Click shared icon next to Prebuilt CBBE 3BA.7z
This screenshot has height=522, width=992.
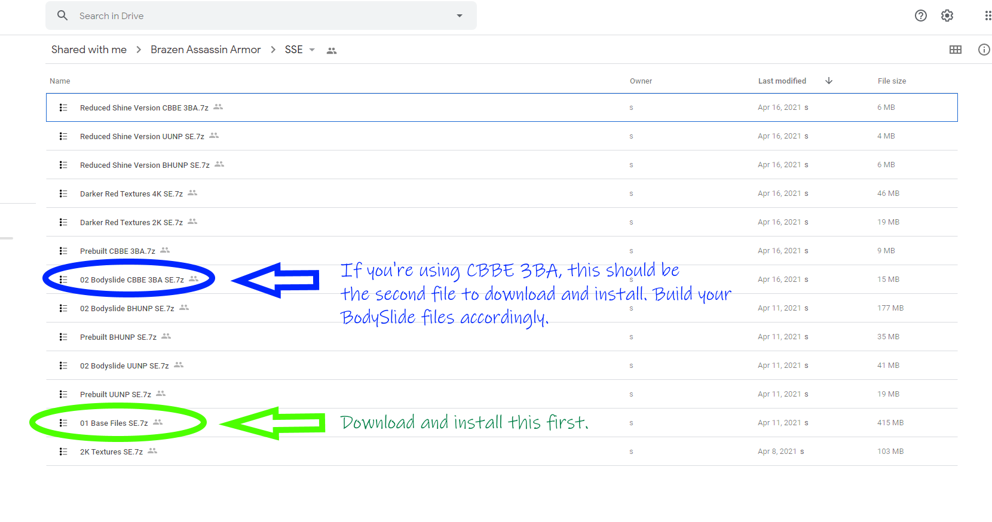165,250
